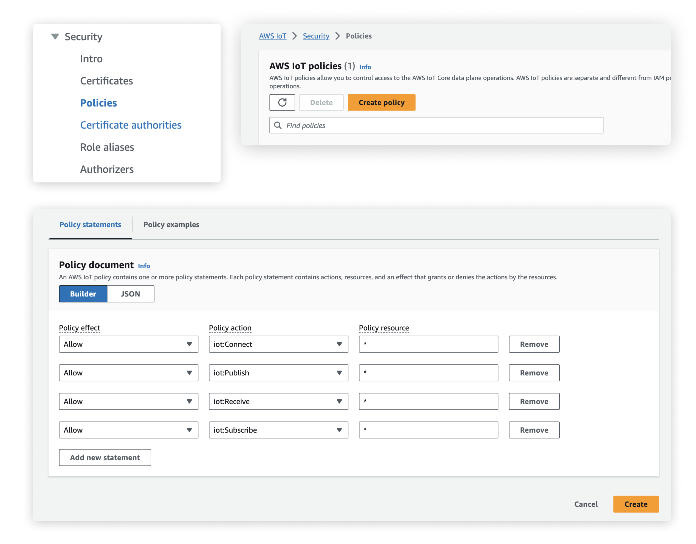The height and width of the screenshot is (544, 696).
Task: Cancel the policy creation
Action: tap(585, 504)
